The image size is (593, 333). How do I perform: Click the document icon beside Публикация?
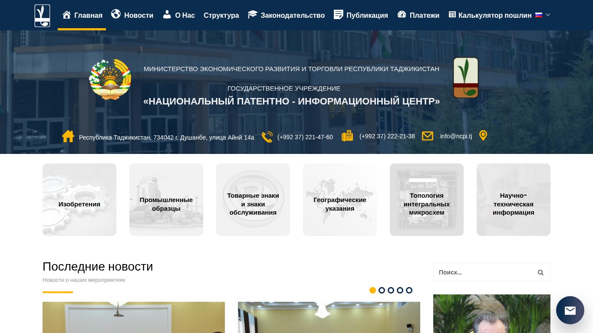[x=338, y=14]
